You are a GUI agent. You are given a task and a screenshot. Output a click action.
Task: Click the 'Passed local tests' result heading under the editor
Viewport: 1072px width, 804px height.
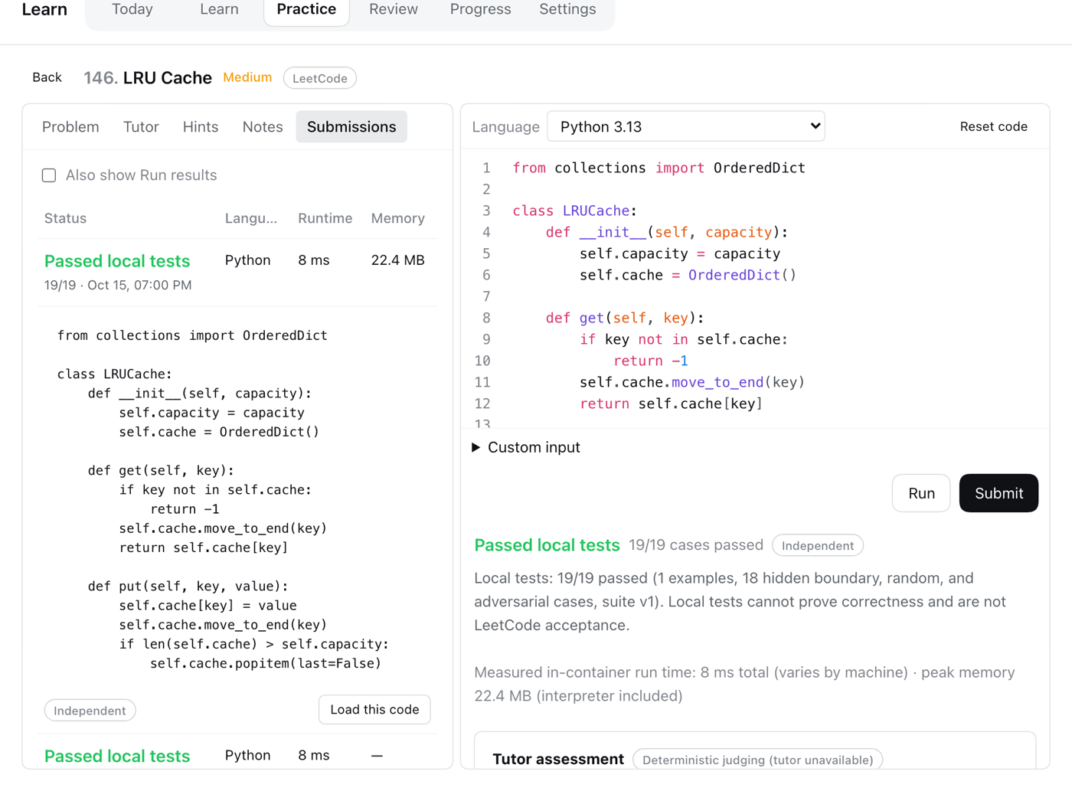(547, 545)
